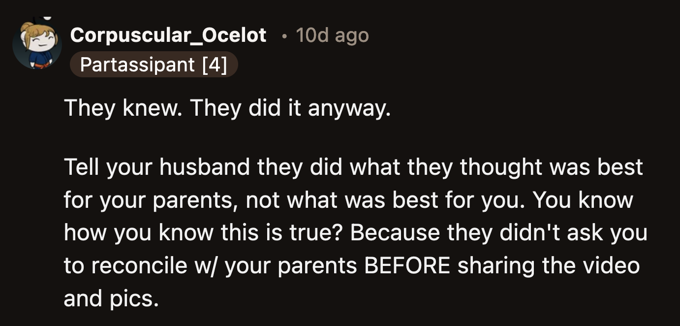Image resolution: width=680 pixels, height=326 pixels.
Task: Select the cartoon character in the avatar circle
Action: tap(38, 44)
